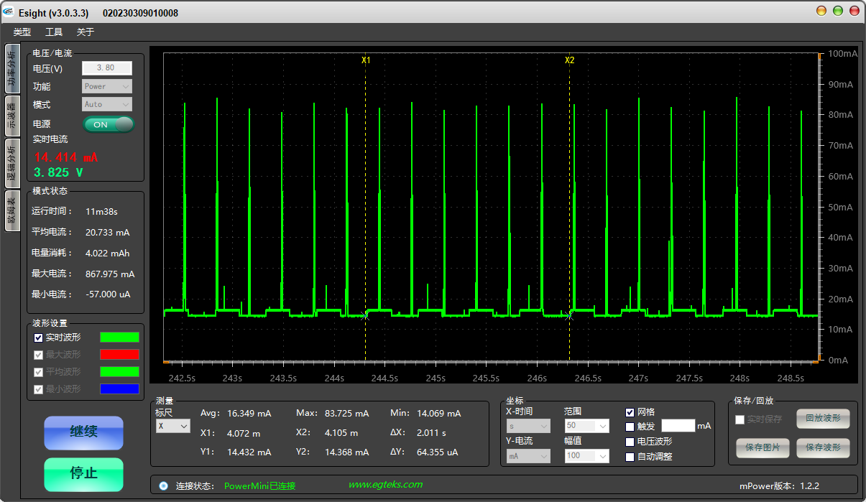
Task: Open the 工具 menu
Action: click(x=54, y=32)
